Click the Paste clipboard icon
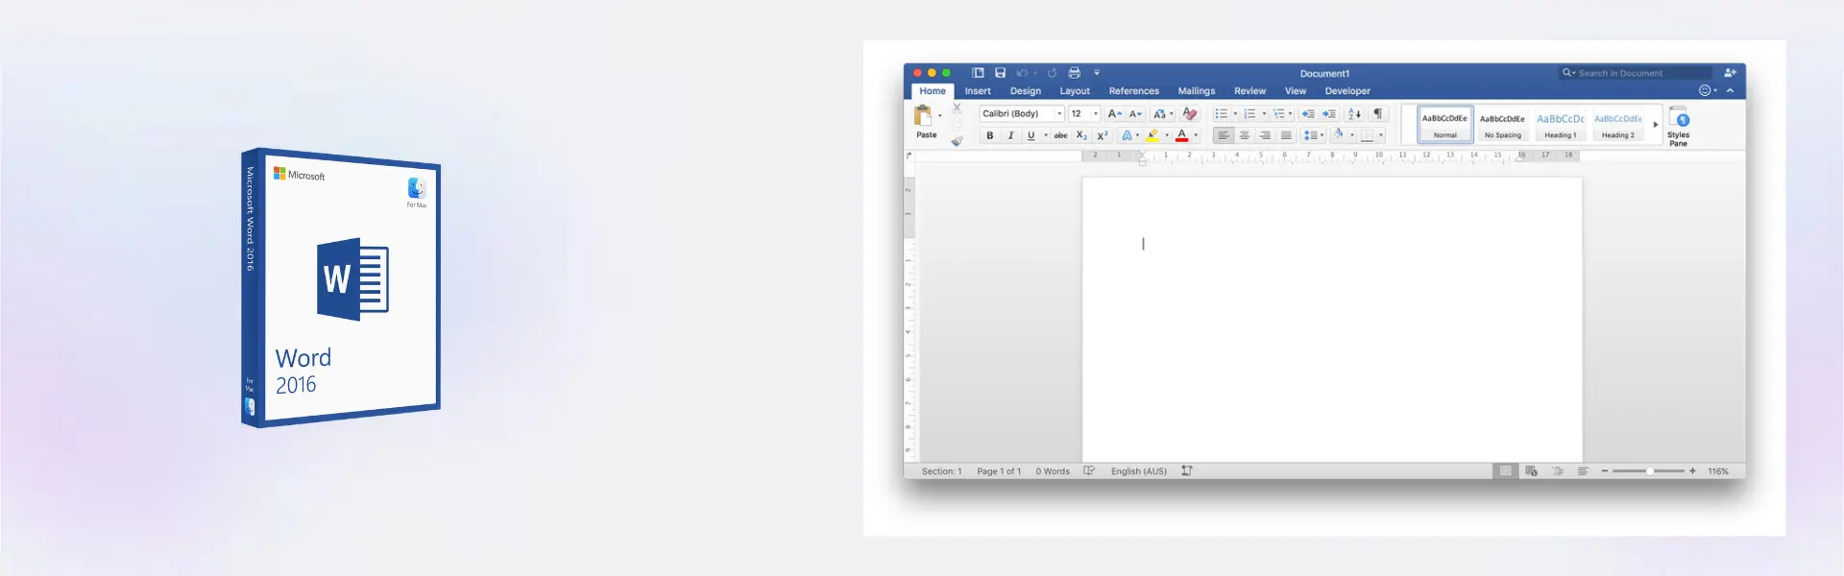1844x576 pixels. click(923, 115)
